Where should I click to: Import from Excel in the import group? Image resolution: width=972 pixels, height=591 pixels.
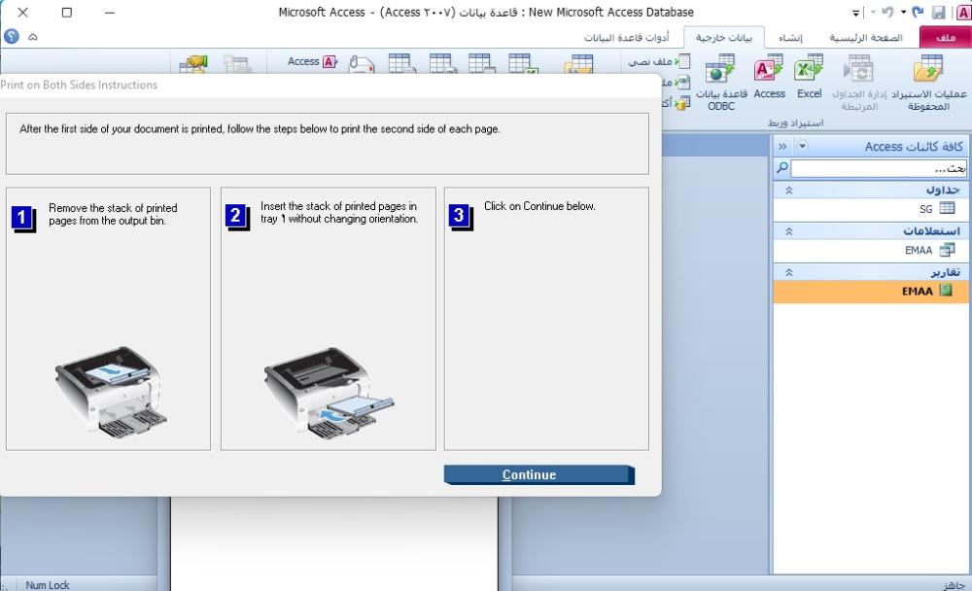point(809,77)
